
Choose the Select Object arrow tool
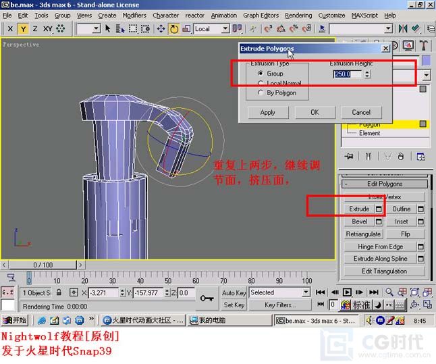pyautogui.click(x=107, y=28)
